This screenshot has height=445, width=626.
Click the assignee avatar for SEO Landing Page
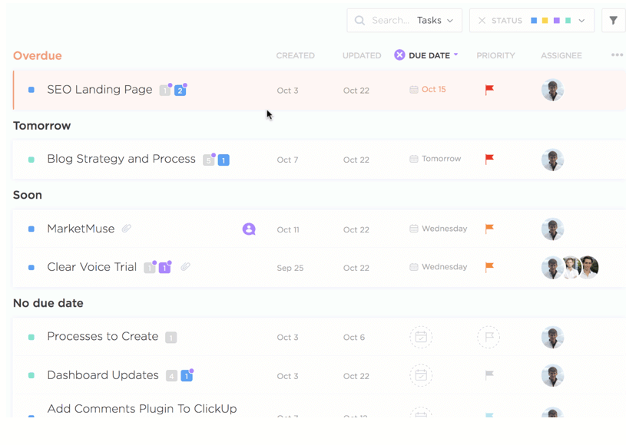click(x=552, y=90)
